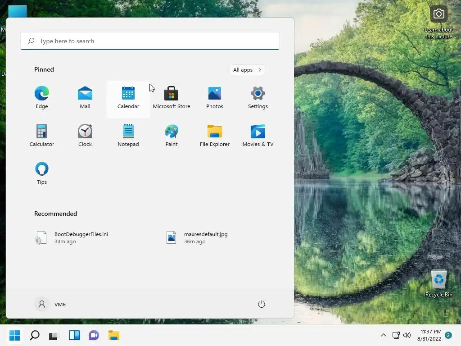Click the '36m ago' timestamp
The image size is (461, 346).
pos(194,241)
